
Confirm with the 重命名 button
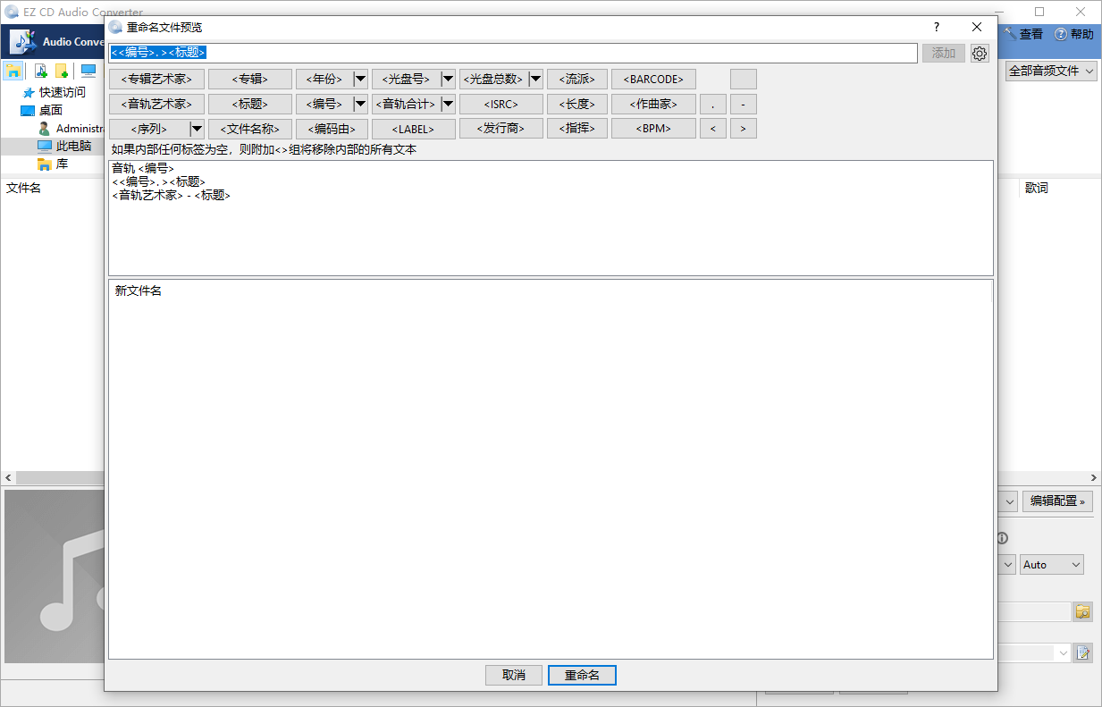(x=582, y=675)
